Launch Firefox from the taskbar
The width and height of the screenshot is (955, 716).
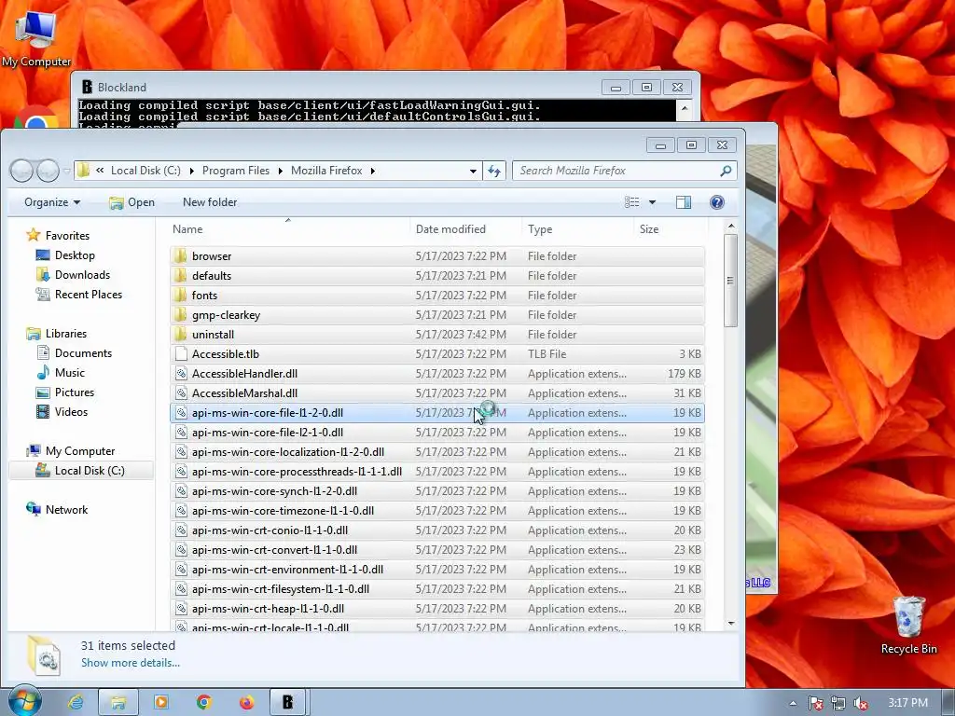246,702
